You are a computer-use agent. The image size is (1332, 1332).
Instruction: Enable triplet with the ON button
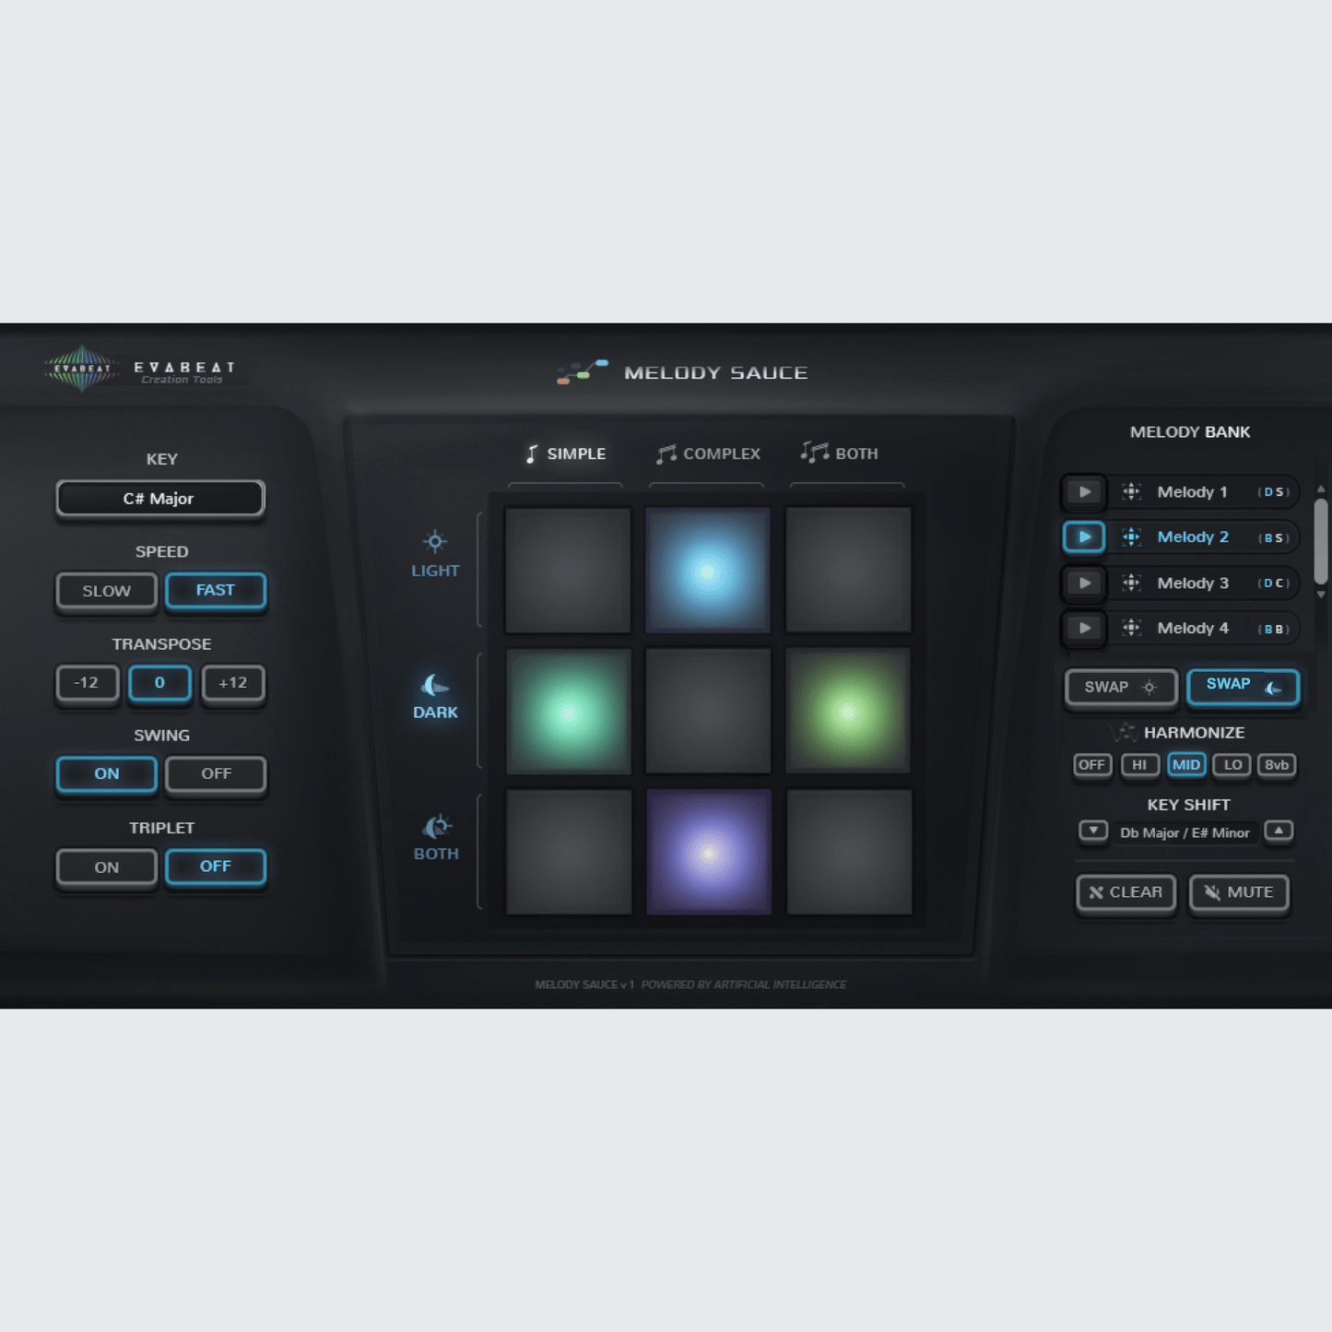click(106, 867)
